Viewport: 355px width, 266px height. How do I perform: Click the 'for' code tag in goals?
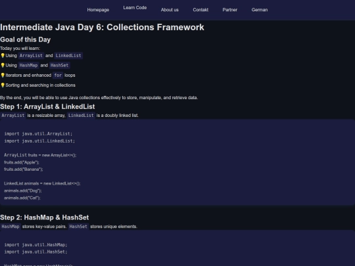point(58,76)
